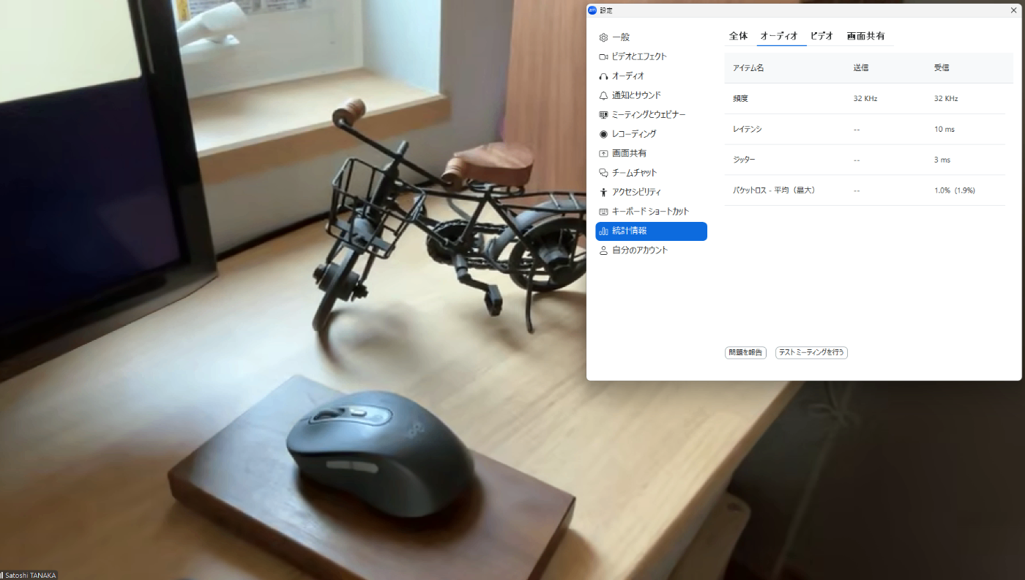Select チームチャット in the sidebar

(651, 173)
